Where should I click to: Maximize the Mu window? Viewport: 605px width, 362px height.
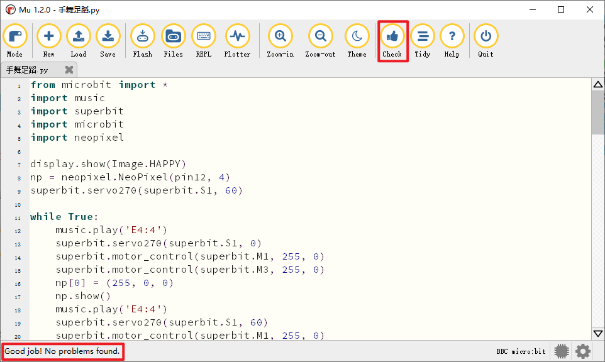[x=561, y=9]
